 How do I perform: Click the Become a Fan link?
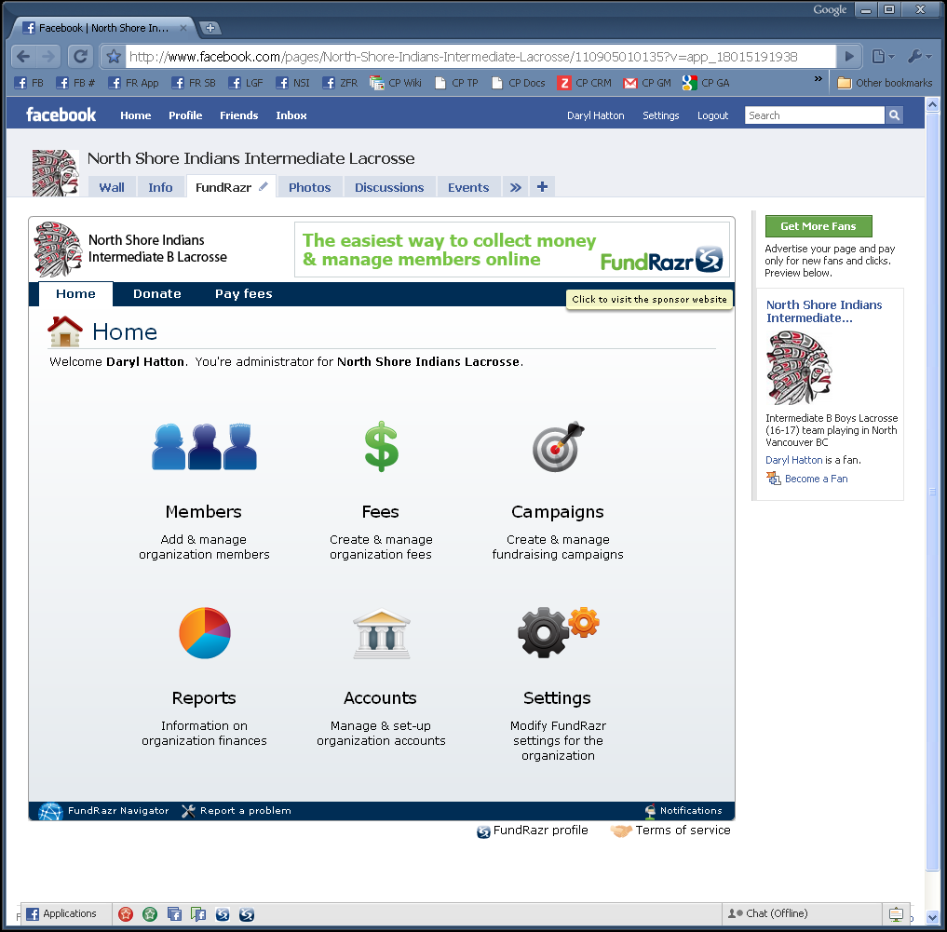(816, 479)
